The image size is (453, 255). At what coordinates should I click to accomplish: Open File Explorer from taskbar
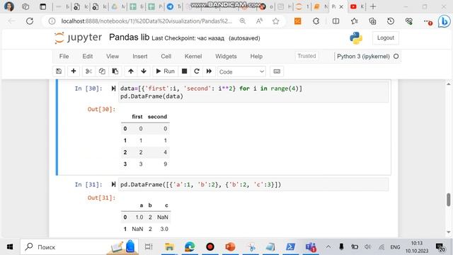(169, 247)
